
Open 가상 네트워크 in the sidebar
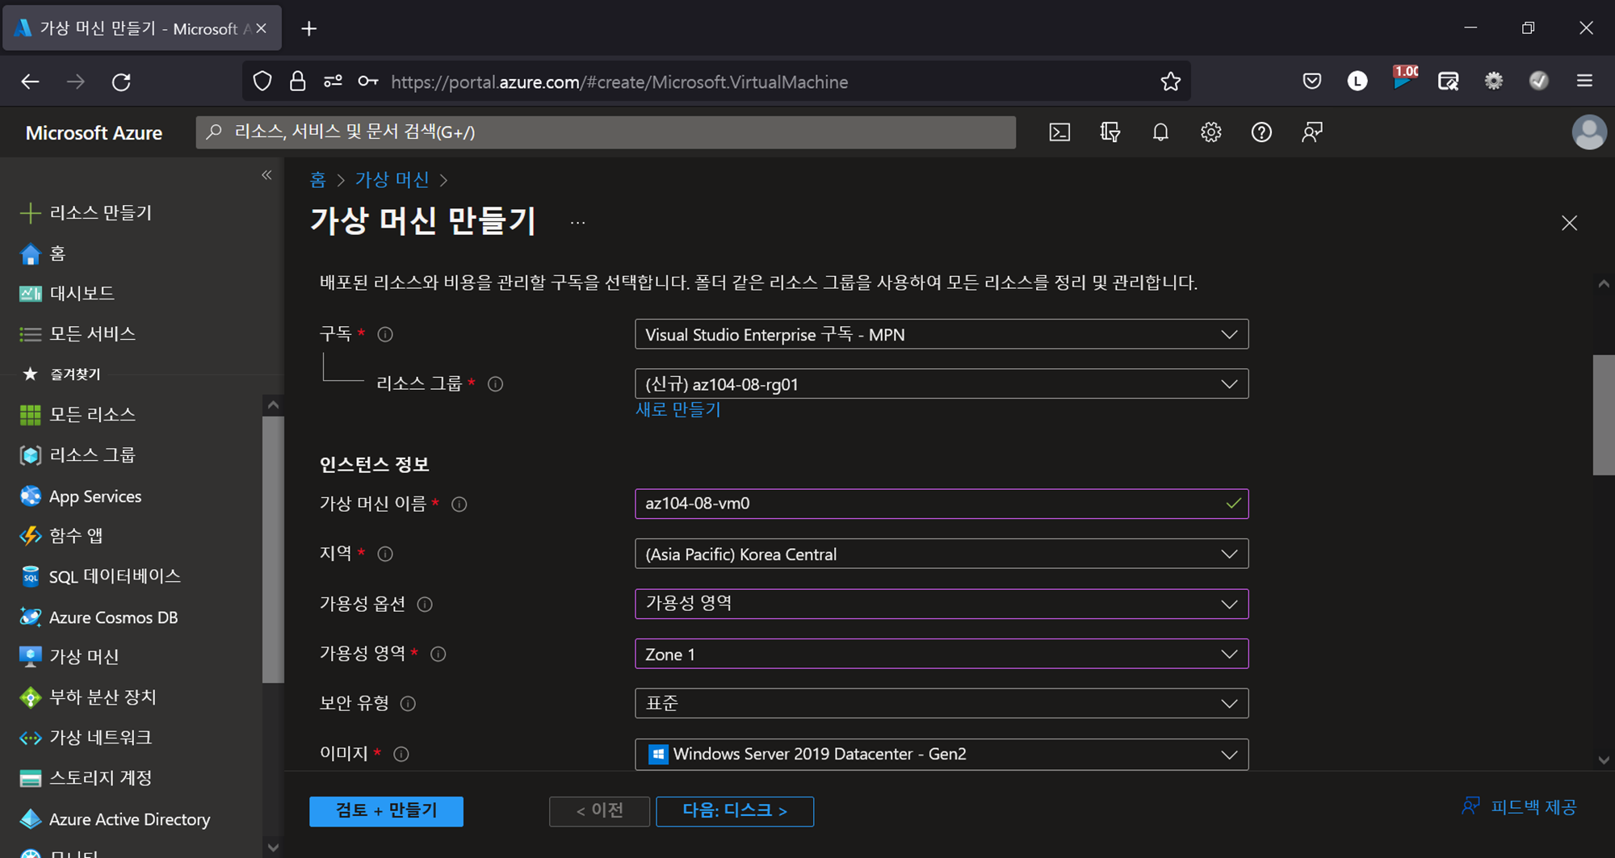coord(85,738)
